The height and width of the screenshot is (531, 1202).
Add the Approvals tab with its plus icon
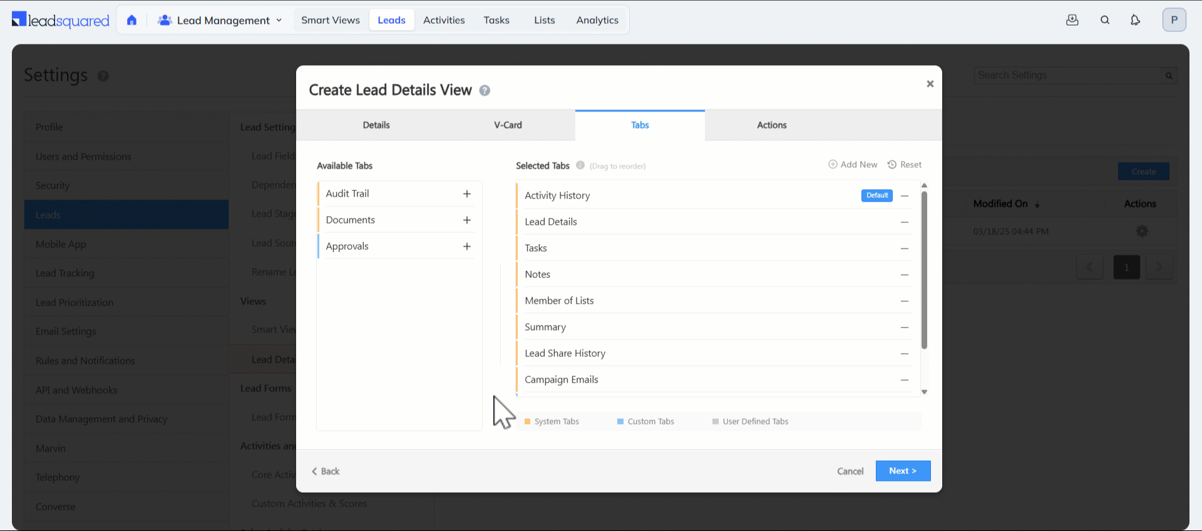[x=467, y=247]
